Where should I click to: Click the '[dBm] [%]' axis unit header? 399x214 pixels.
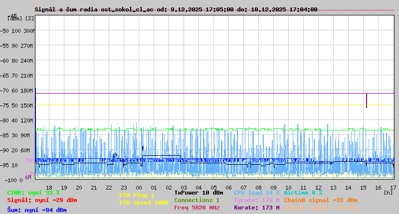[x=21, y=18]
